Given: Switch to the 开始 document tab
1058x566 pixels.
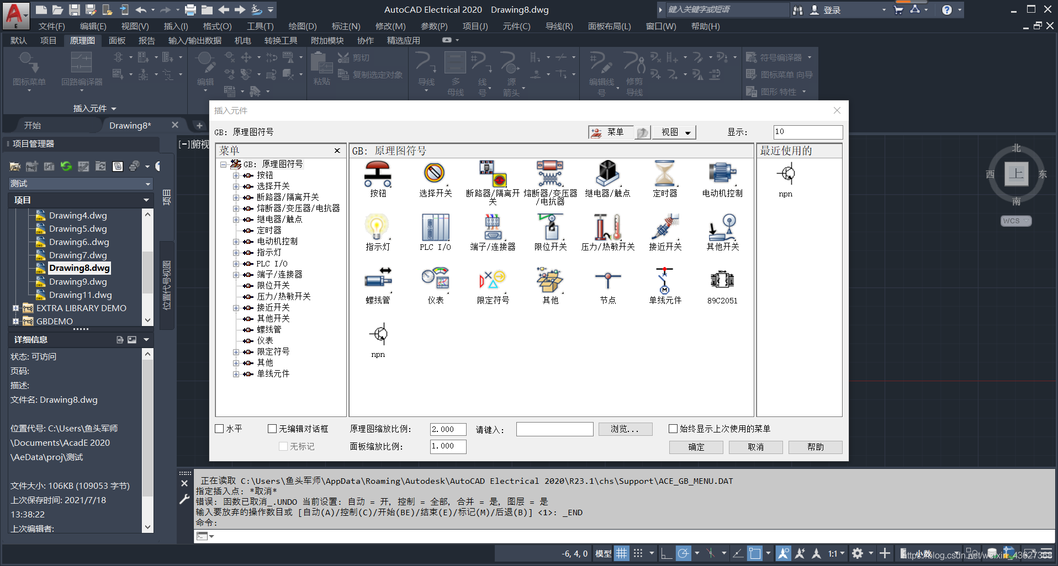Looking at the screenshot, I should [32, 125].
